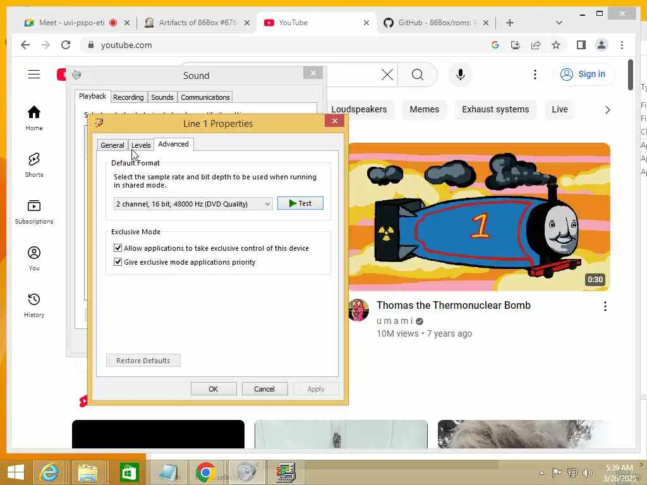Screen dimensions: 647x485
Task: Expand Chrome tab search chevron
Action: 559,23
